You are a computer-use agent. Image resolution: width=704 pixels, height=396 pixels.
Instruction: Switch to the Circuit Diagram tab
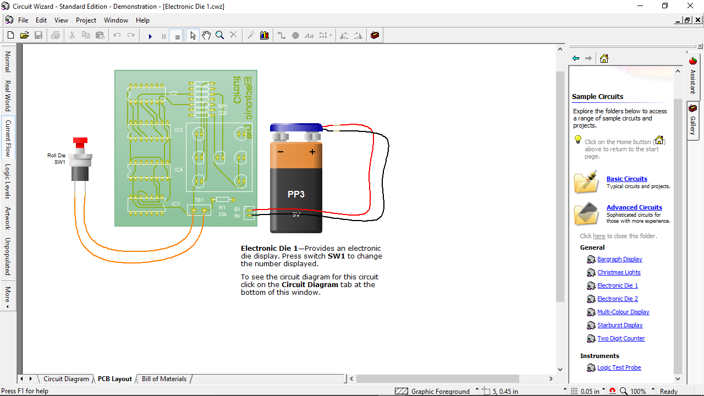pyautogui.click(x=66, y=379)
